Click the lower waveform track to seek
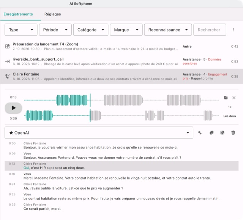243x220 pixels. (x=121, y=115)
